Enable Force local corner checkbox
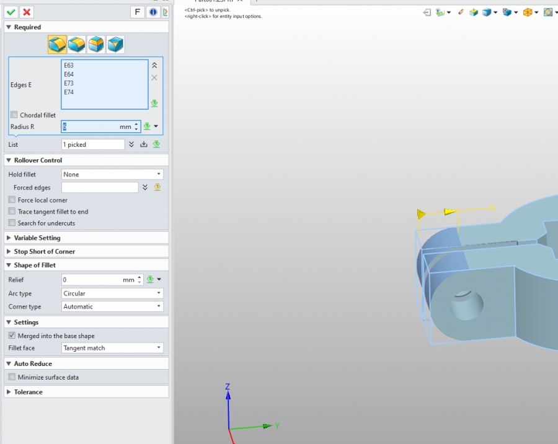This screenshot has height=444, width=558. click(x=12, y=200)
